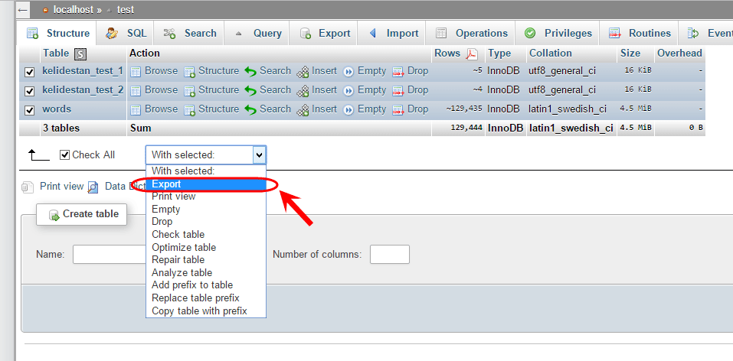The height and width of the screenshot is (361, 733).
Task: Click the back arrow navigation icon
Action: [x=22, y=10]
